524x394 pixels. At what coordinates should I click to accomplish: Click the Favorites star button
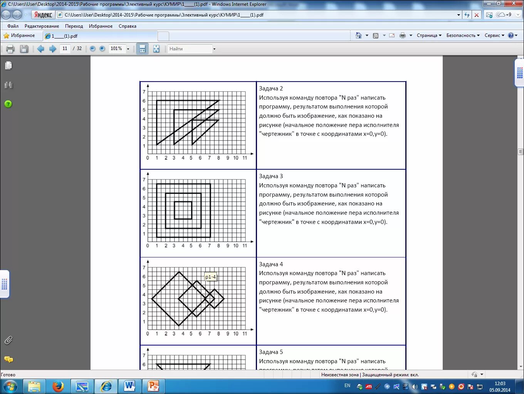pyautogui.click(x=19, y=35)
